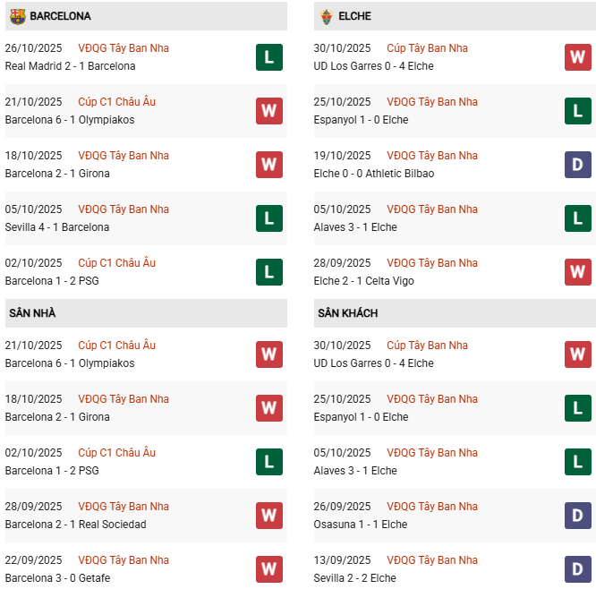The image size is (596, 589).
Task: Click the BARCELONA team title
Action: click(60, 16)
